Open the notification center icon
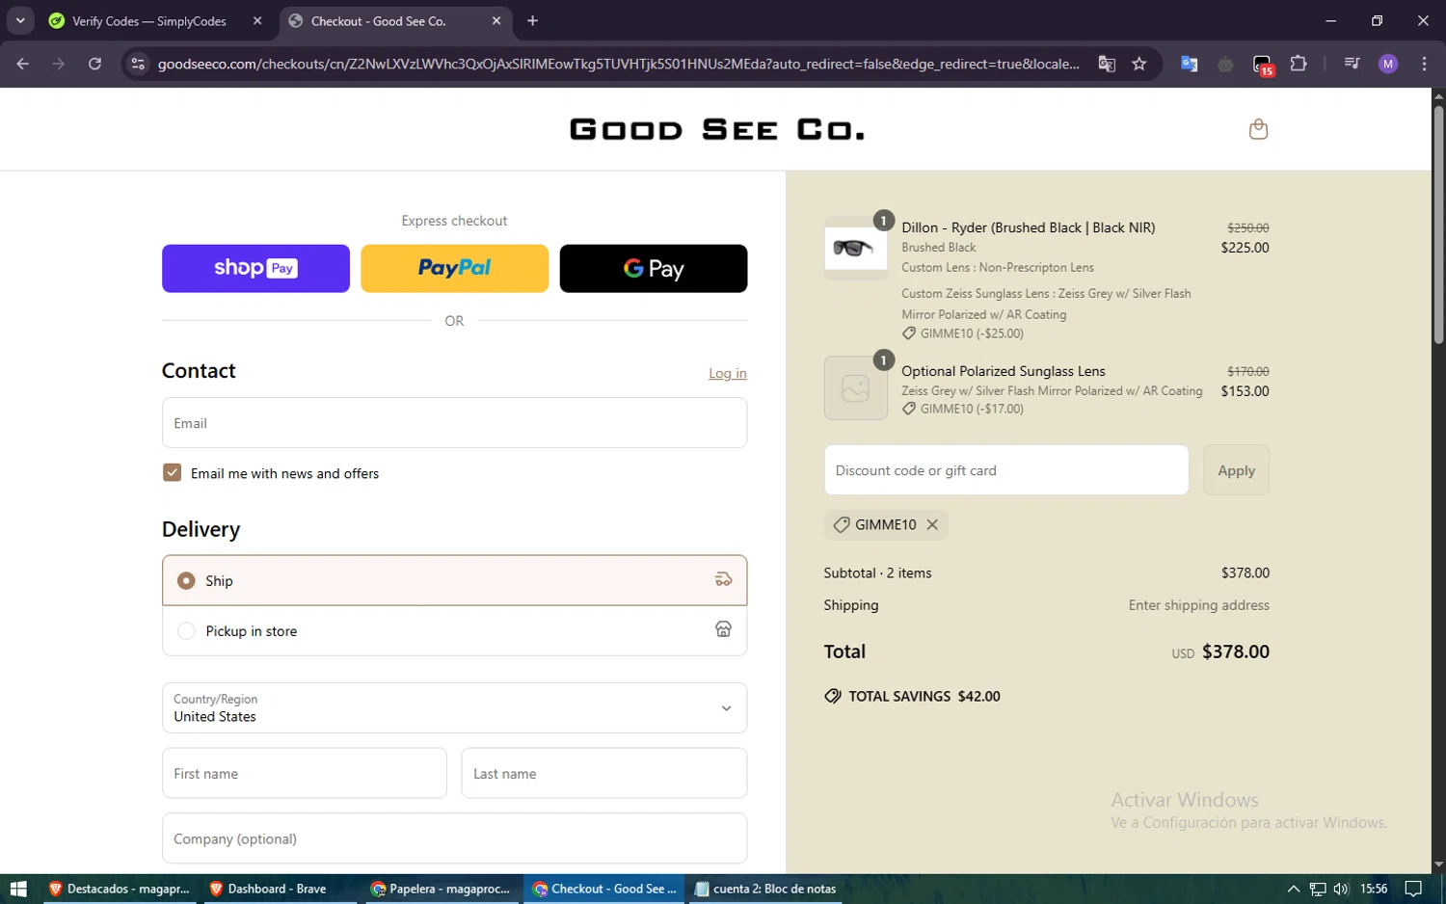Screen dimensions: 1446x904 coord(1413,889)
